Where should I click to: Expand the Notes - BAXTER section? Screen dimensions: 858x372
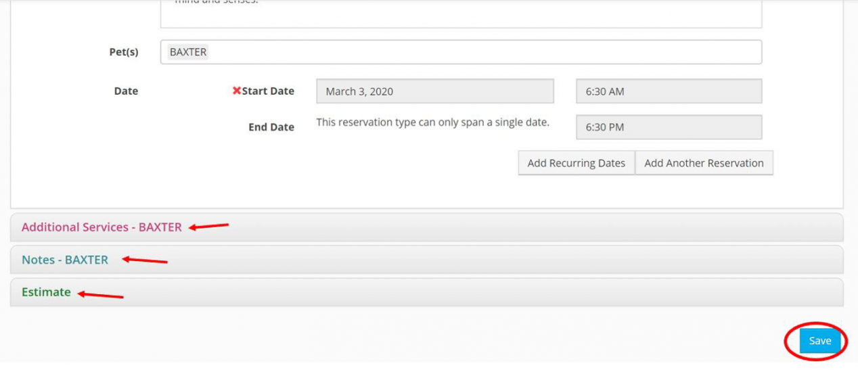(427, 260)
